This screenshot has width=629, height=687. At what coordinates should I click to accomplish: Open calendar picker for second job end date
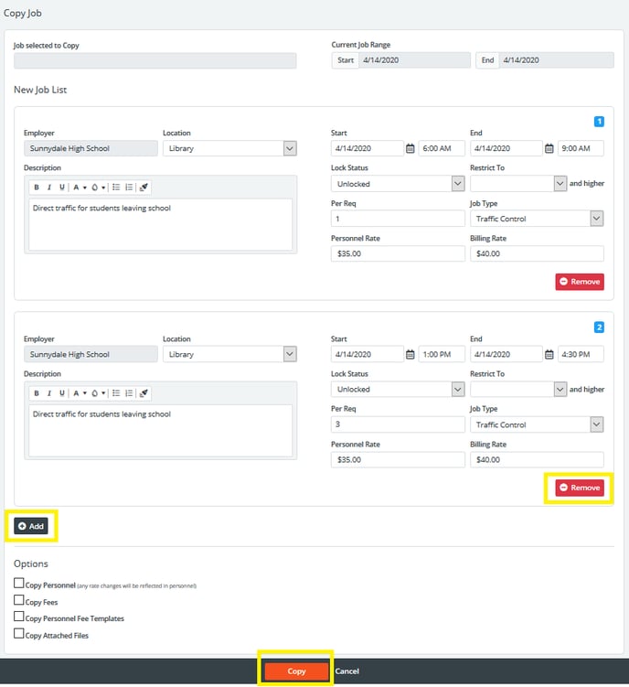(x=549, y=355)
